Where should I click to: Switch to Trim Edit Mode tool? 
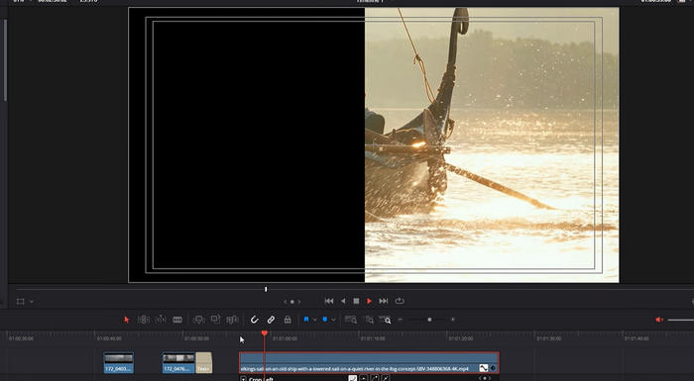144,320
